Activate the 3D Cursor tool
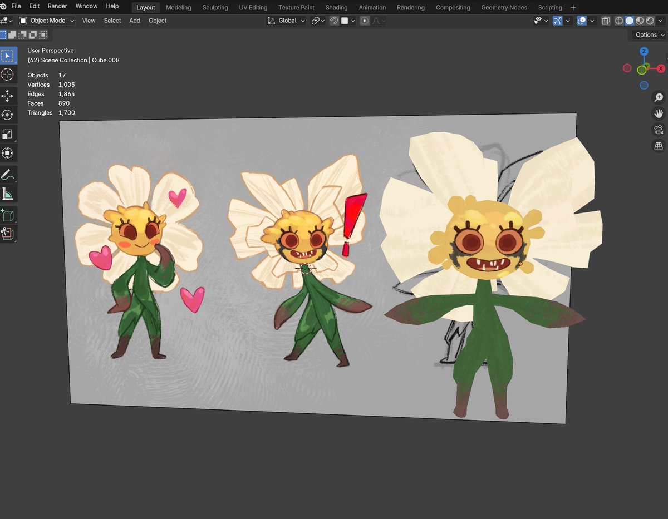668x519 pixels. 8,75
